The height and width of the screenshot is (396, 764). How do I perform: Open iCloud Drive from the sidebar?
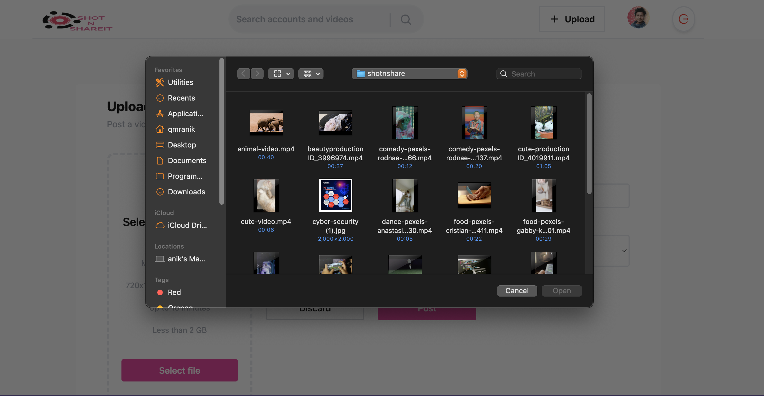187,225
